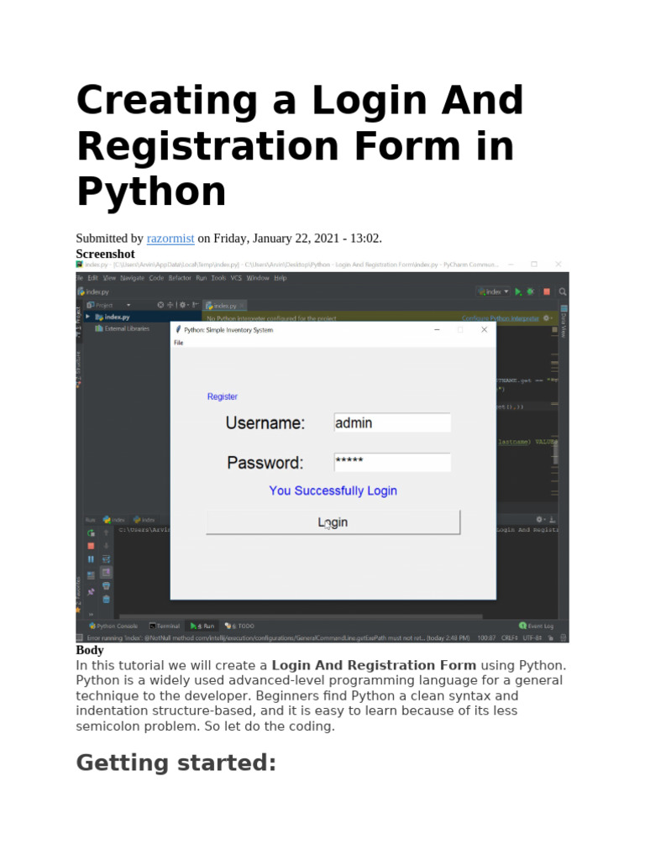Click the Login button

coord(333,522)
